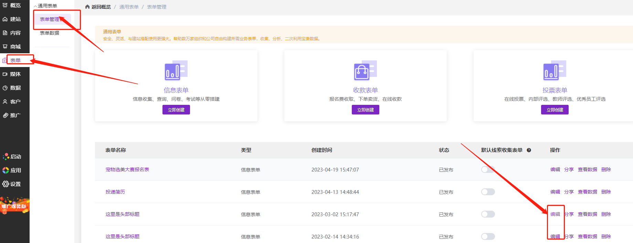Viewport: 633px width, 243px height.
Task: Click the 推广得奖励 promotional banner
Action: (14, 206)
